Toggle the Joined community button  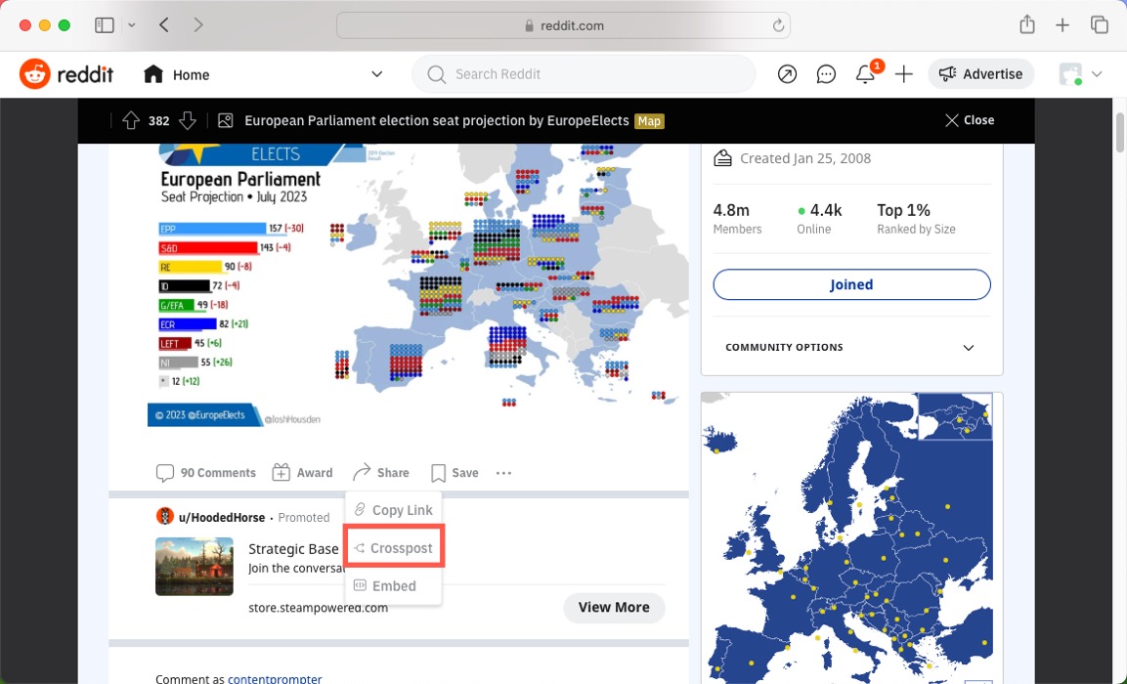[x=851, y=284]
